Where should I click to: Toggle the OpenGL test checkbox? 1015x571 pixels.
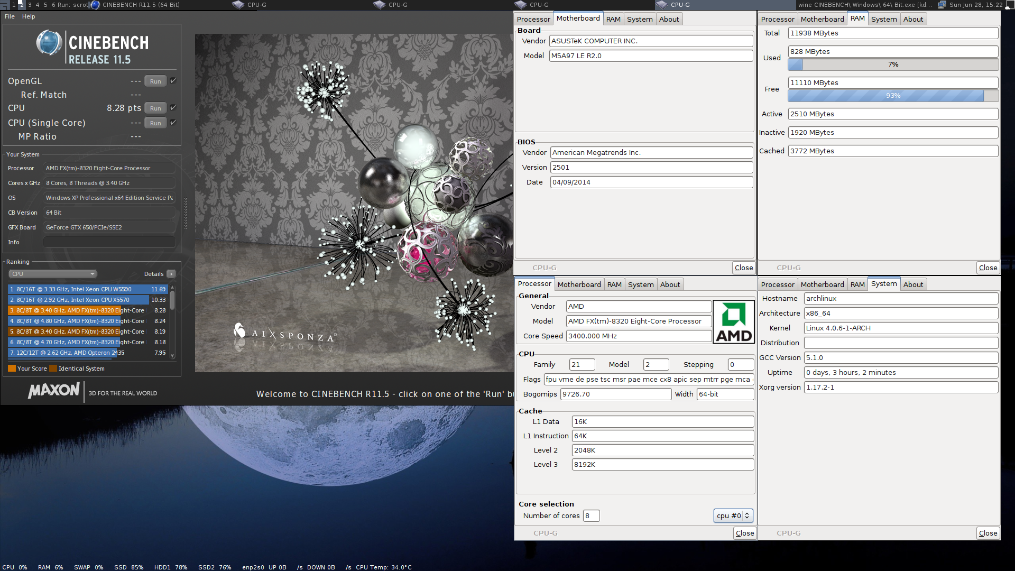173,81
